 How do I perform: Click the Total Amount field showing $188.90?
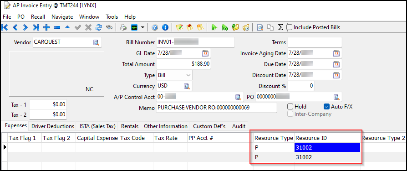183,64
